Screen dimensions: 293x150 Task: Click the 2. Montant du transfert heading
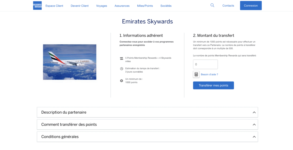pos(213,35)
